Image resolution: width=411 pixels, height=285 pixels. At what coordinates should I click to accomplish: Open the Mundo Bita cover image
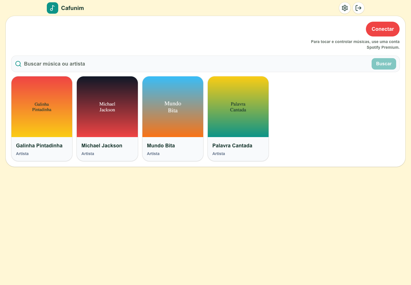point(173,107)
